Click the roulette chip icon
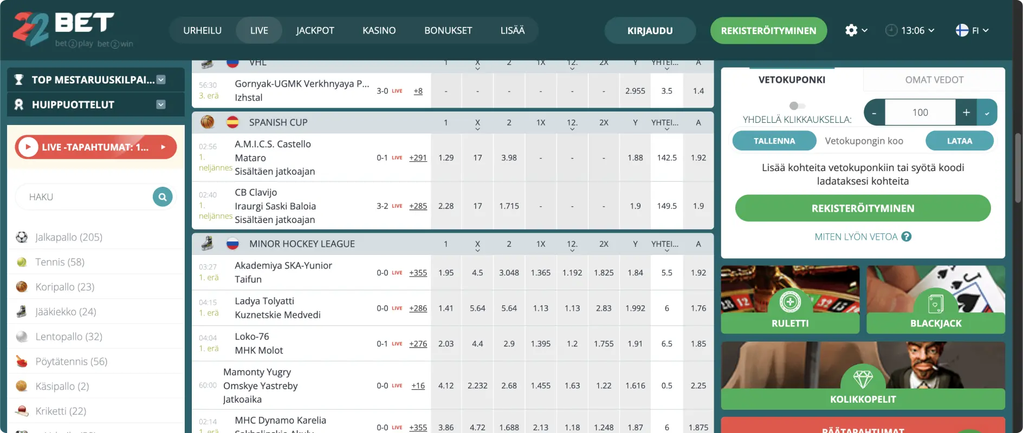1023x433 pixels. click(790, 301)
